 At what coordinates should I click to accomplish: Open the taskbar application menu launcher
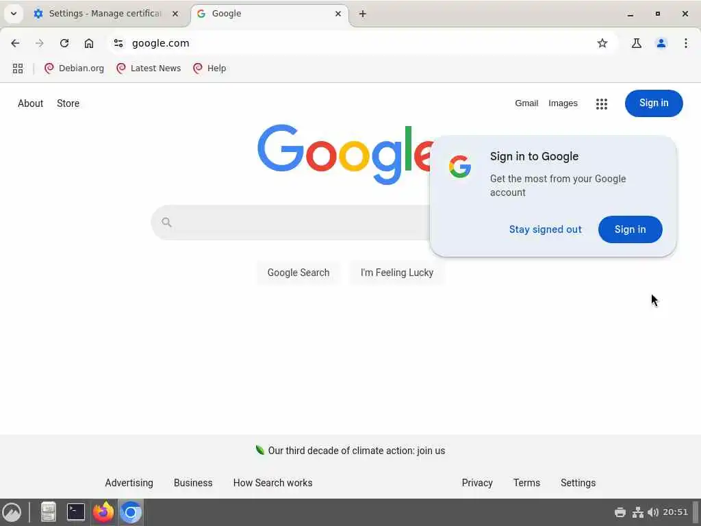point(12,512)
